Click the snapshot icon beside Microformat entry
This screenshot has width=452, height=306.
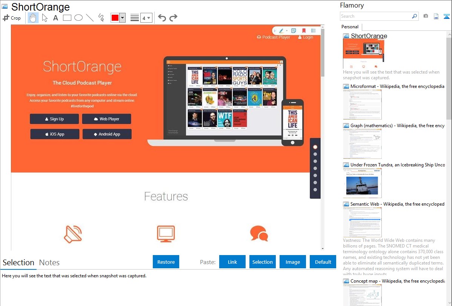click(346, 86)
